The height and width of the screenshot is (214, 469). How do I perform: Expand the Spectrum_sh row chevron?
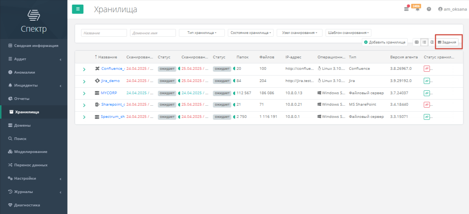click(x=84, y=117)
